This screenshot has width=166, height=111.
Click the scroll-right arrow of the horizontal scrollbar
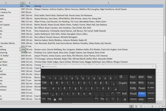pyautogui.click(x=162, y=103)
